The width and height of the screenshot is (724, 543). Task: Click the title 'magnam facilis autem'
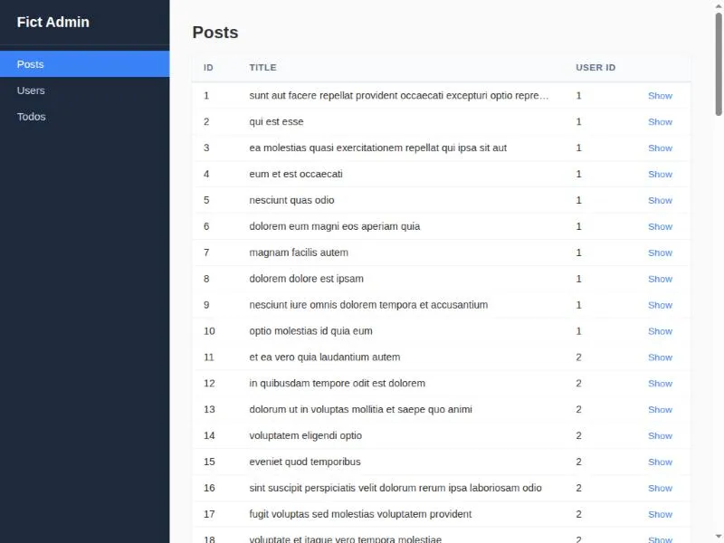point(299,252)
